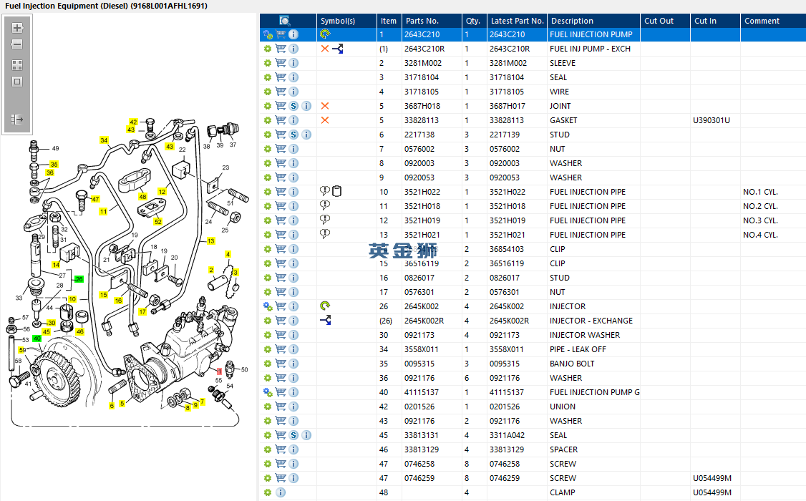This screenshot has height=501, width=806.
Task: Open the search icon in table header
Action: [285, 21]
